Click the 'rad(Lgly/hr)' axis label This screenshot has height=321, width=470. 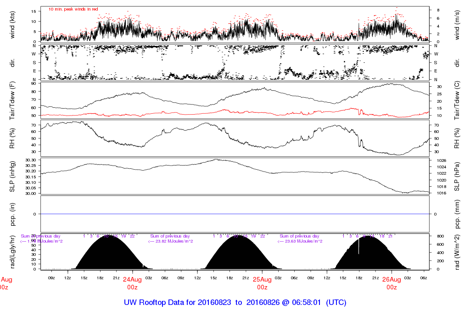(x=12, y=252)
